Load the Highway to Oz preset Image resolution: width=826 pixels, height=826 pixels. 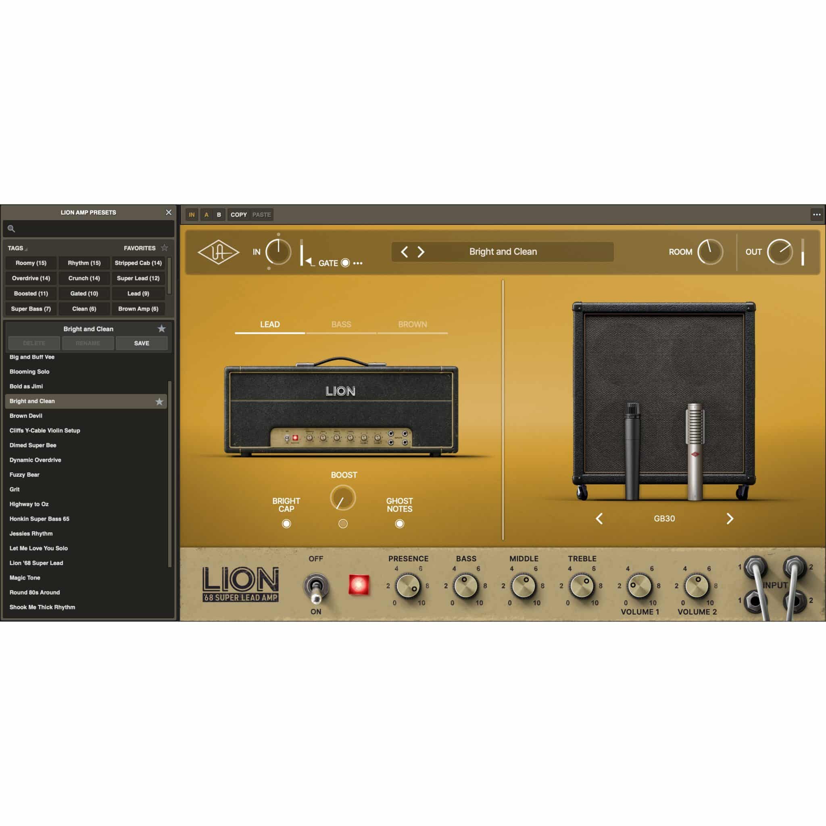[x=86, y=505]
